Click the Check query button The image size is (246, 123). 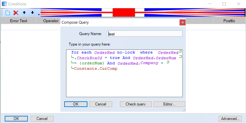[136, 104]
